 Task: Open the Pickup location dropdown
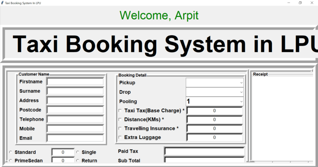pos(215,83)
